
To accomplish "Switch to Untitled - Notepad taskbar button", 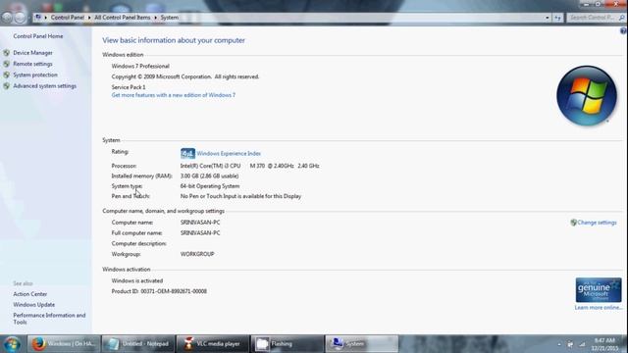I will (x=138, y=344).
